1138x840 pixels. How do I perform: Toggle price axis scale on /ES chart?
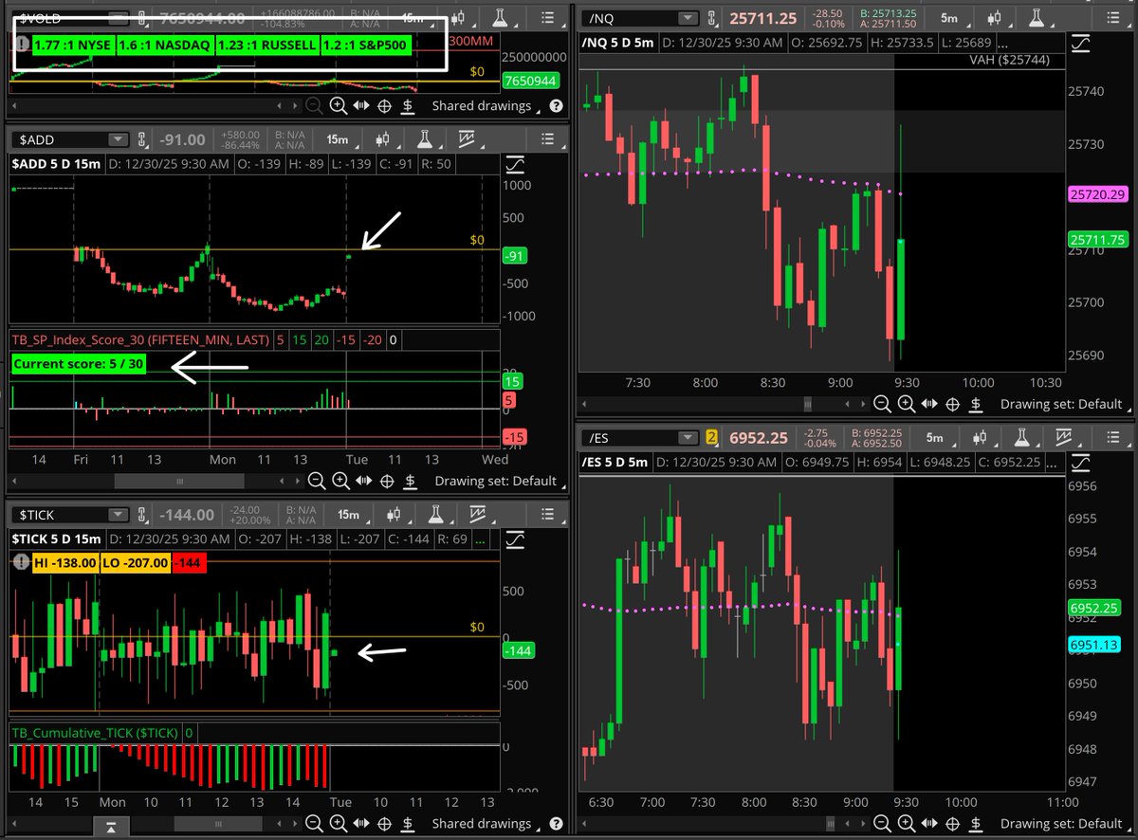pos(1079,463)
